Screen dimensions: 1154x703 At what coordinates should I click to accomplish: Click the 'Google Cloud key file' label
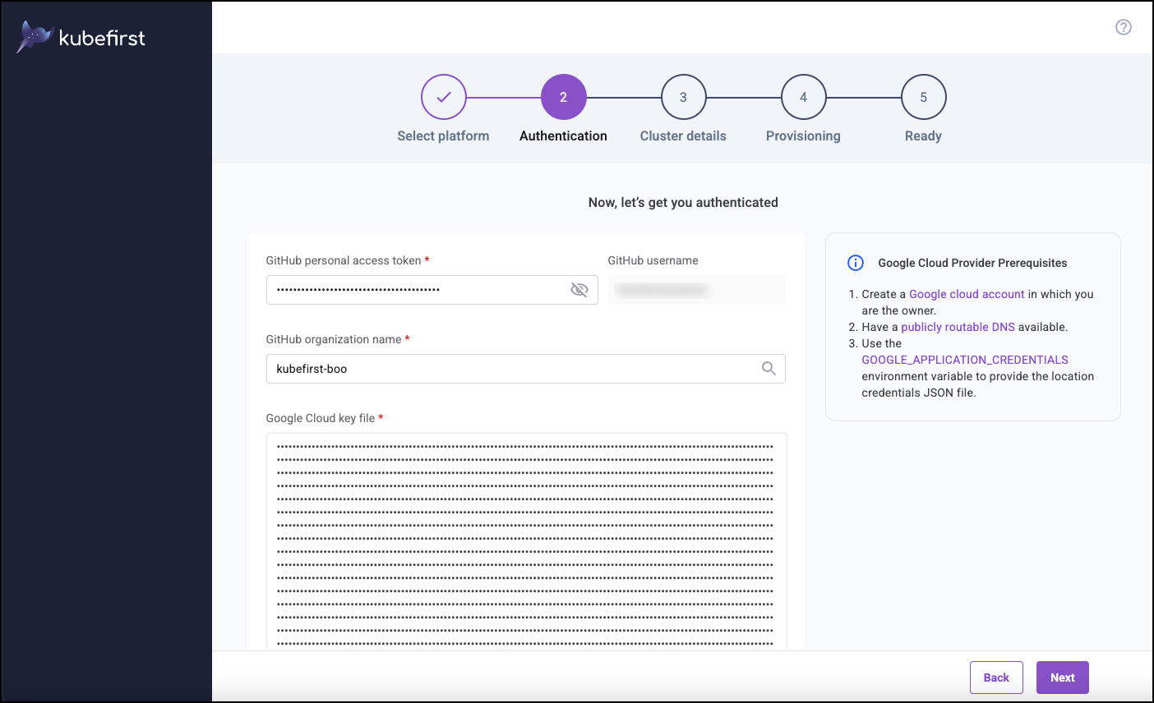(321, 418)
